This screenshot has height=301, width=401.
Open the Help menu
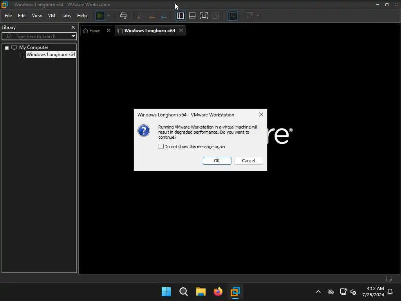pos(82,16)
